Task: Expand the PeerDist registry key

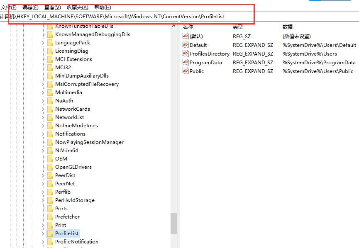Action: point(43,175)
